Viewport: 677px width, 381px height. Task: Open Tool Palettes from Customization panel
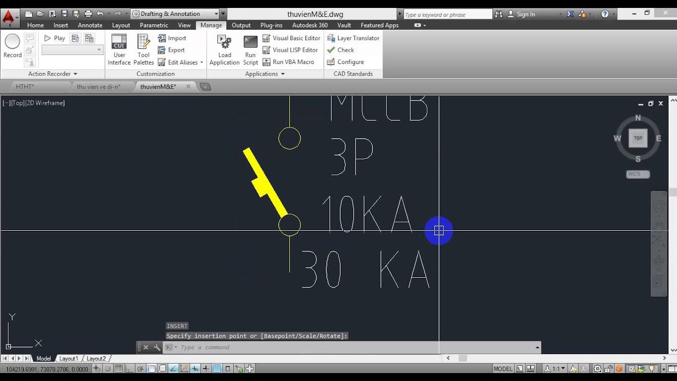coord(143,50)
